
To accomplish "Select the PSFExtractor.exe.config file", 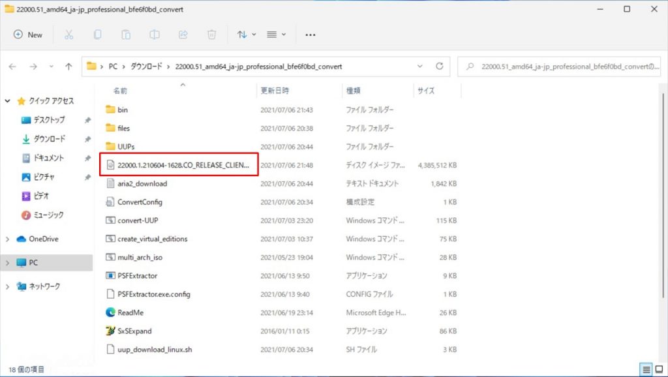I will 154,294.
